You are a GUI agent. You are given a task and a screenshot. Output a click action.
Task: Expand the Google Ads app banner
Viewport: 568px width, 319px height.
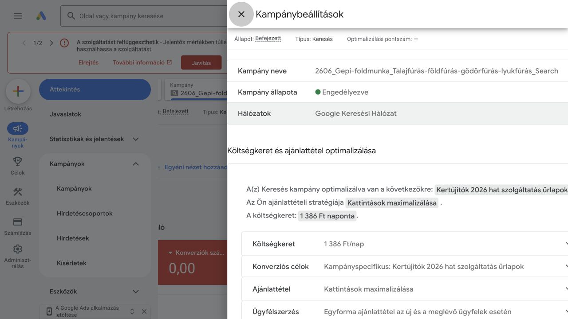132,311
